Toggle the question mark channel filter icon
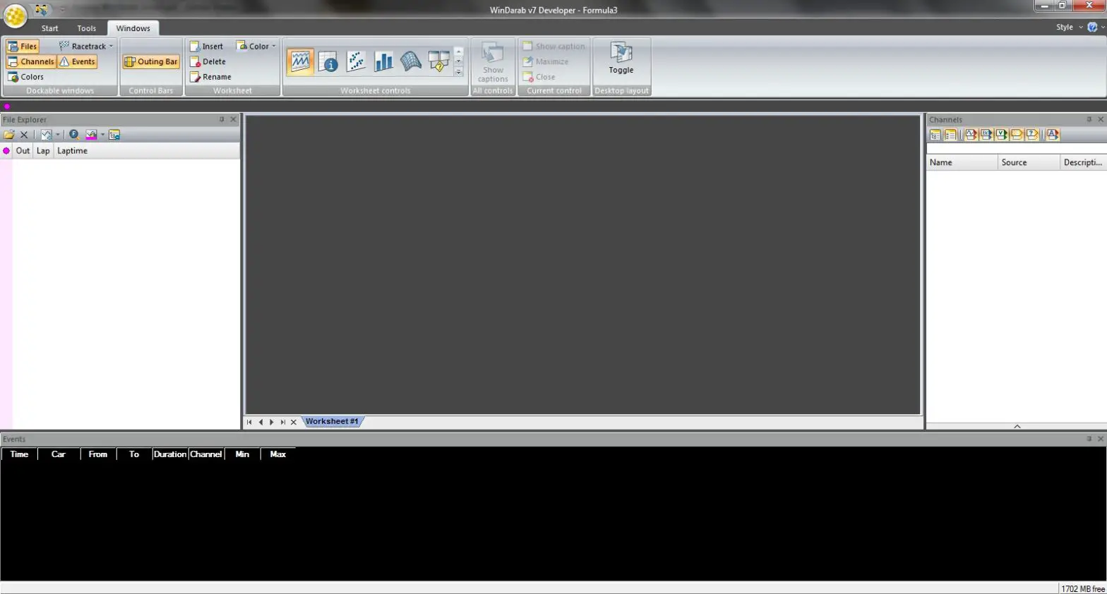Screen dimensions: 1107x594 pyautogui.click(x=1032, y=135)
